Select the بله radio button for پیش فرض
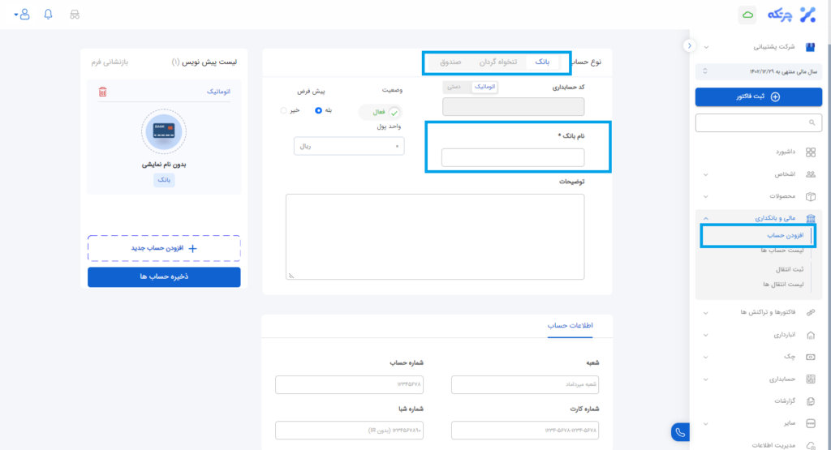This screenshot has width=831, height=450. click(x=319, y=110)
